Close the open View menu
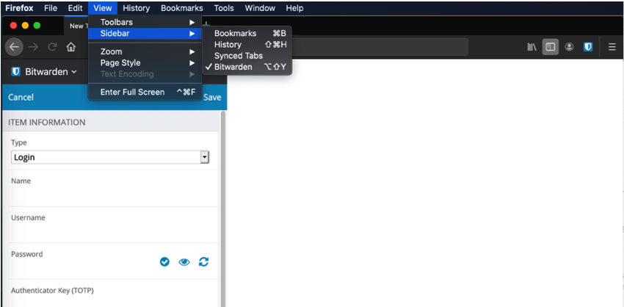624x307 pixels. 103,8
